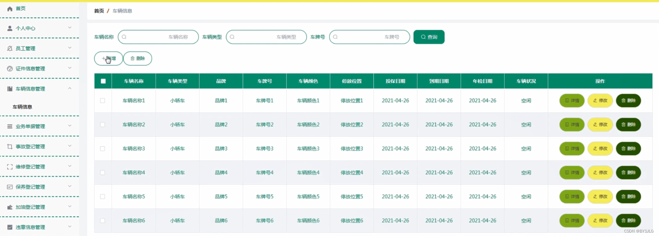Collapse the 车辆信息管理 menu chevron
The width and height of the screenshot is (659, 236).
(70, 88)
